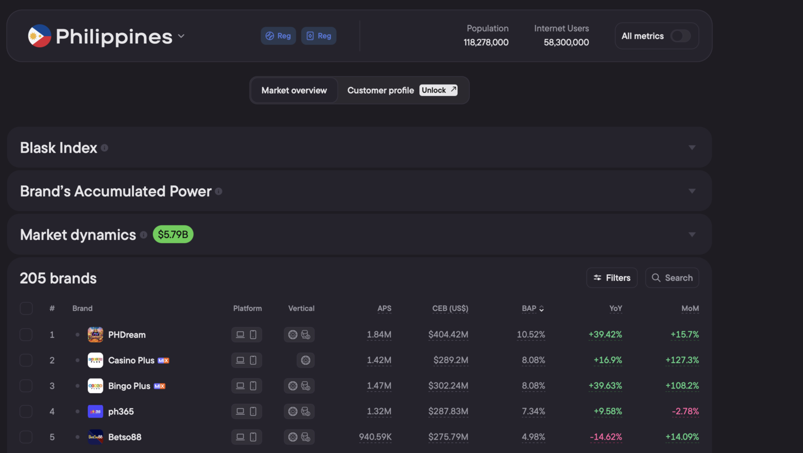Click the Betso88 brand logo
The height and width of the screenshot is (453, 803).
point(96,437)
